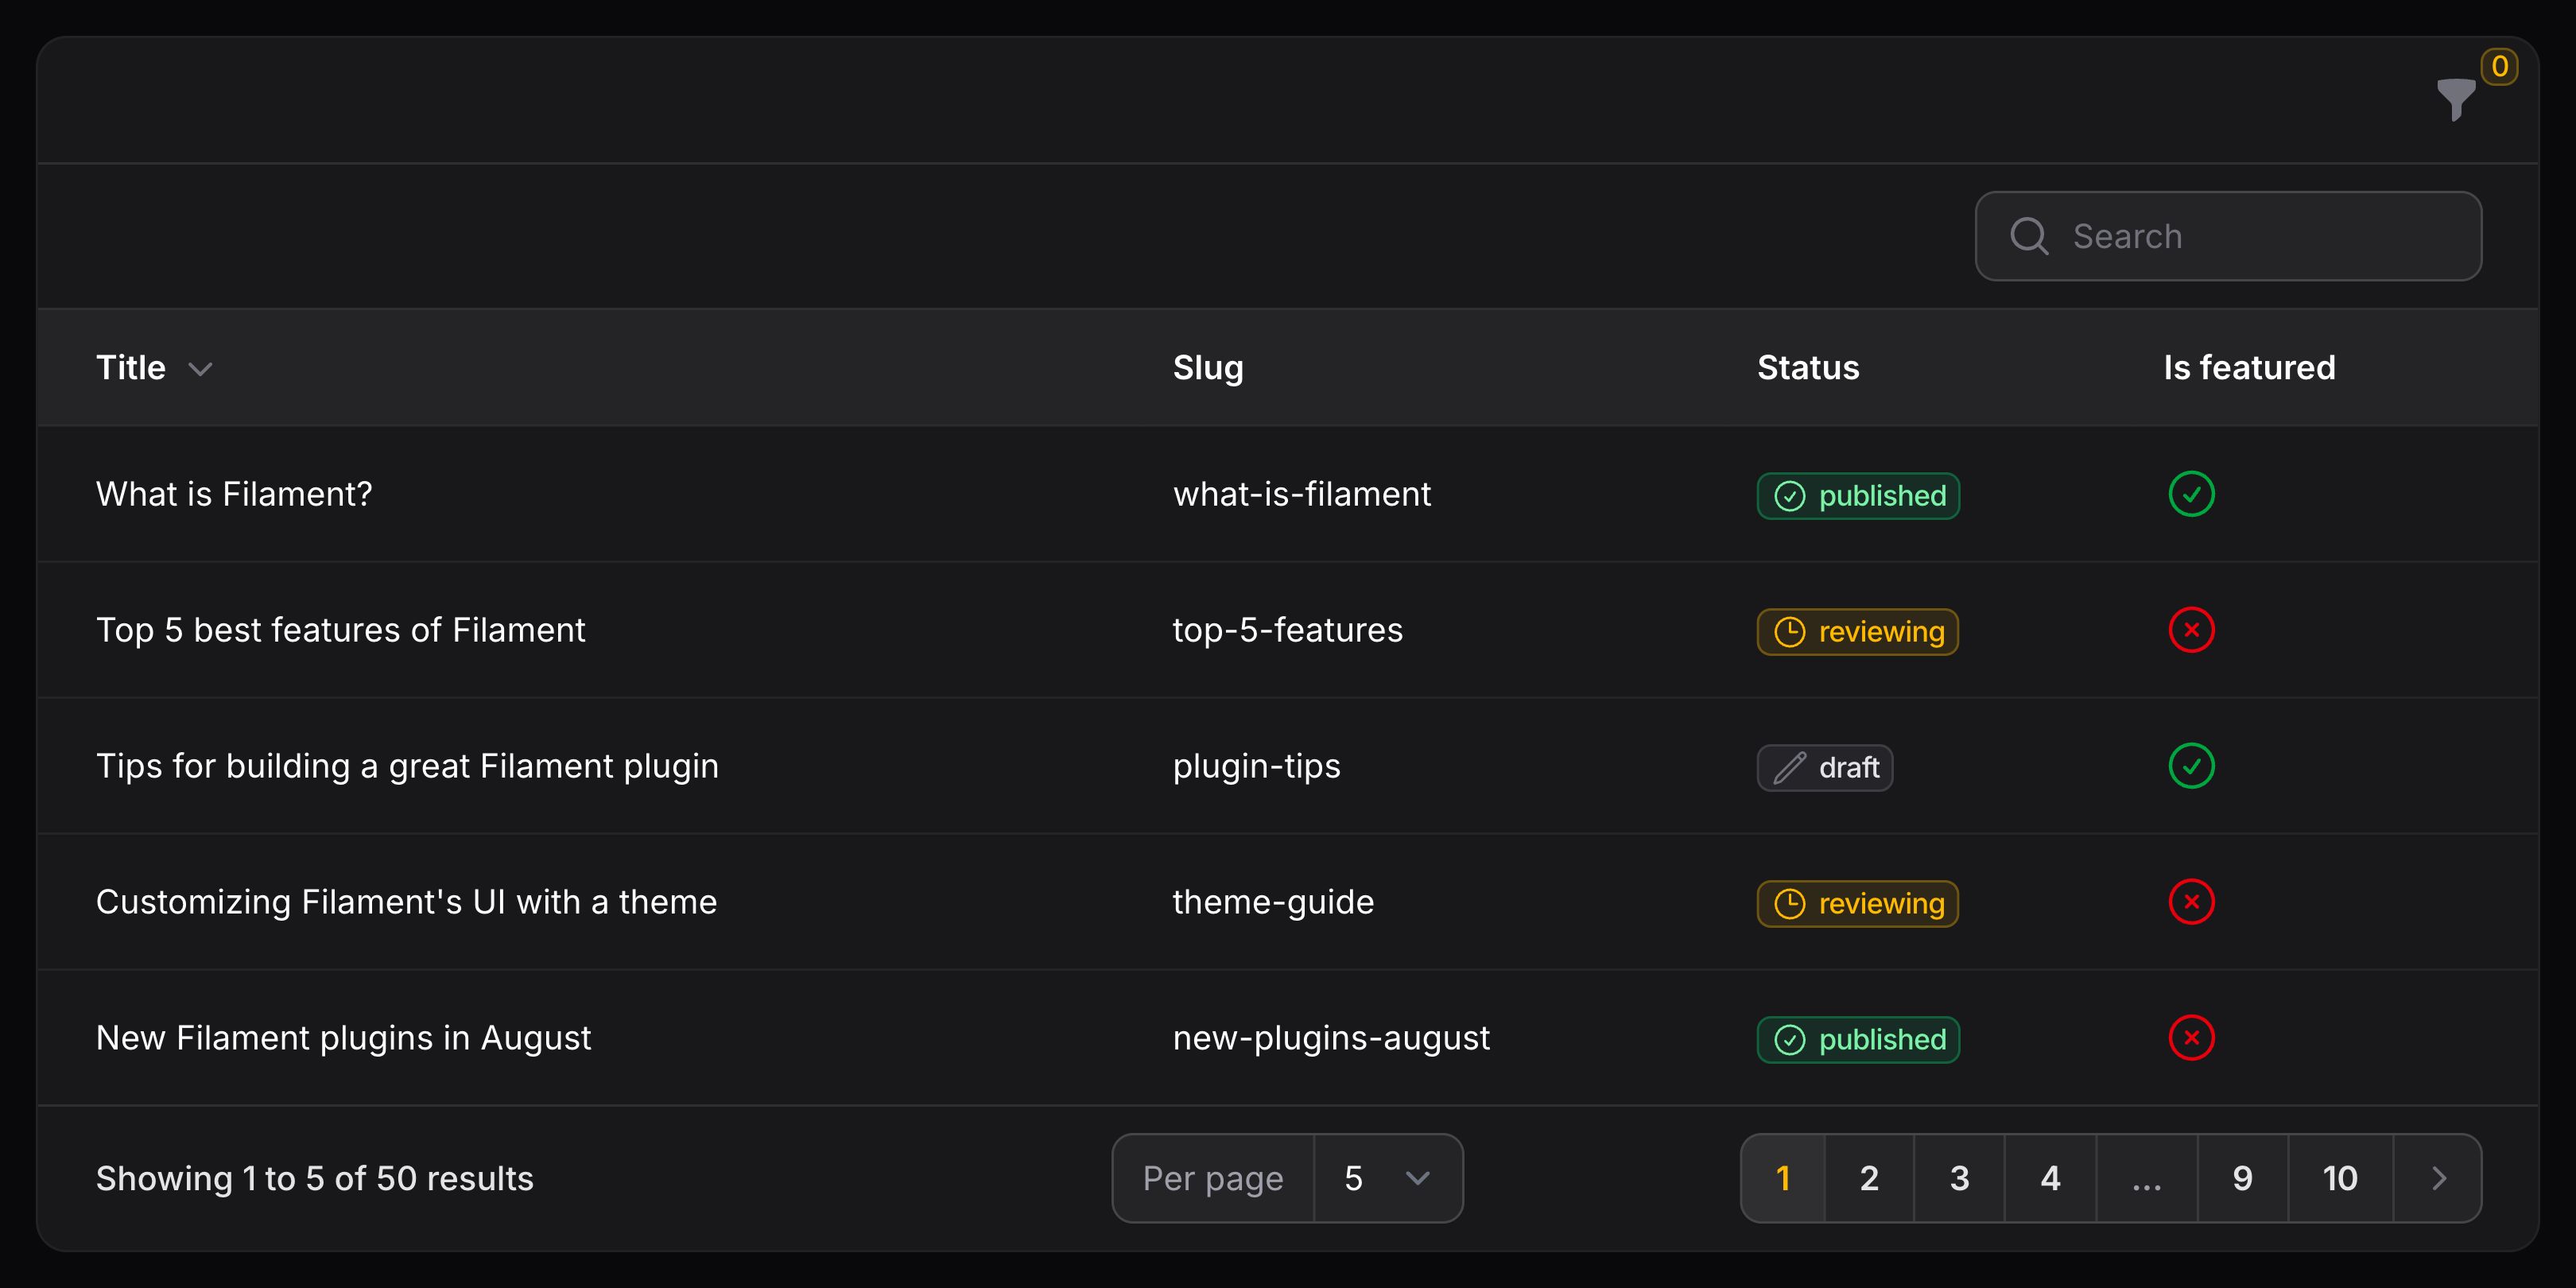Click not-featured X icon for Top 5 best features
The image size is (2576, 1288).
click(x=2191, y=630)
